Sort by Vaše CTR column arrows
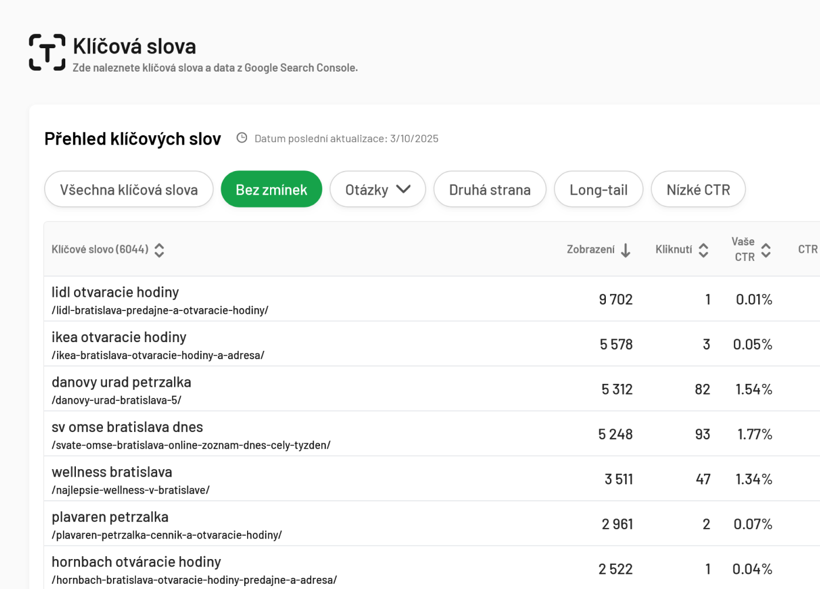Image resolution: width=820 pixels, height=589 pixels. pyautogui.click(x=766, y=250)
